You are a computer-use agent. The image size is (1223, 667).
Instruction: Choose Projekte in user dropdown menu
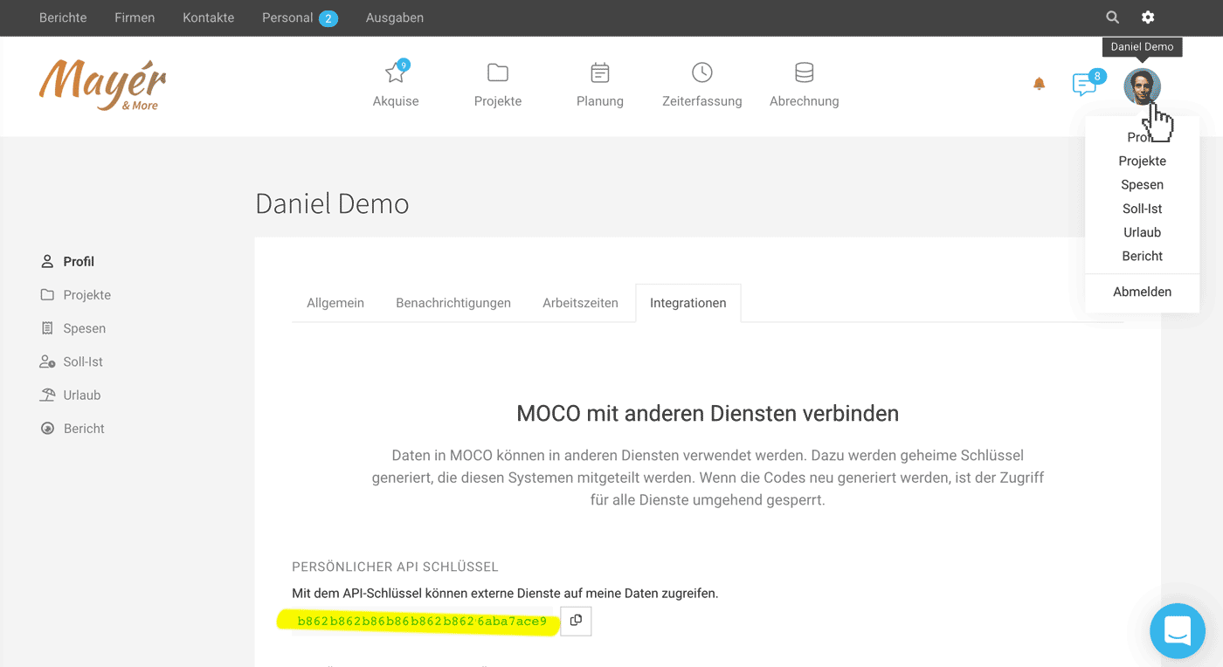[x=1142, y=161]
